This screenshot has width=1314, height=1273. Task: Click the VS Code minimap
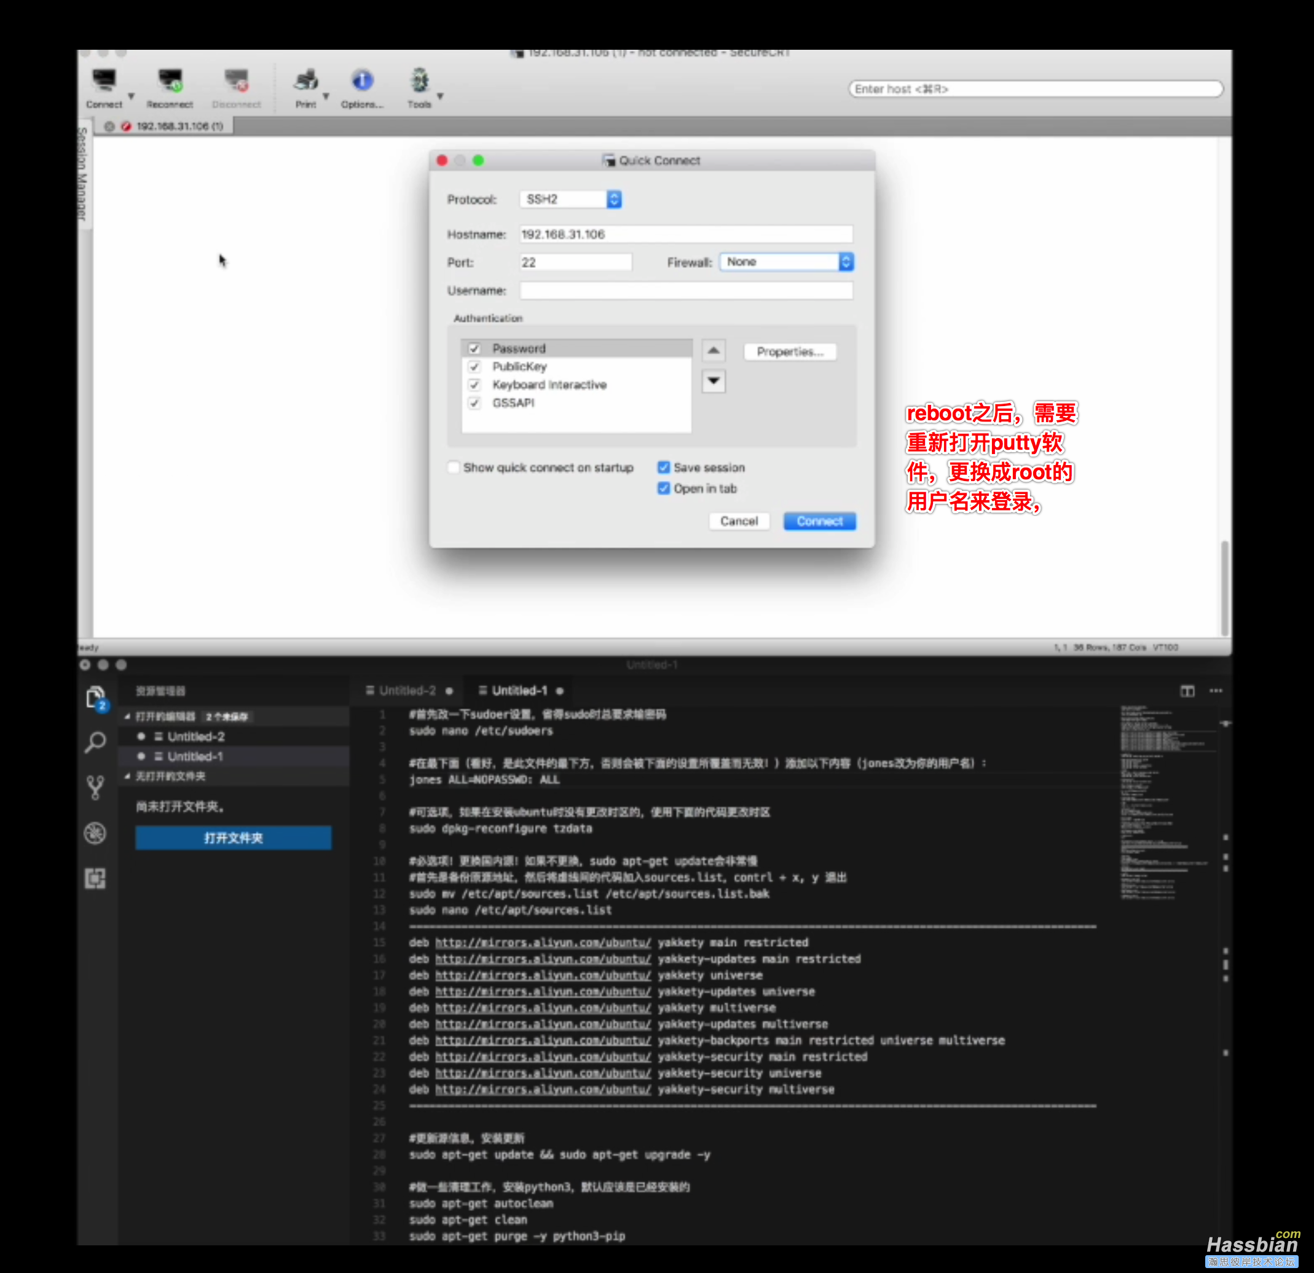pos(1166,802)
